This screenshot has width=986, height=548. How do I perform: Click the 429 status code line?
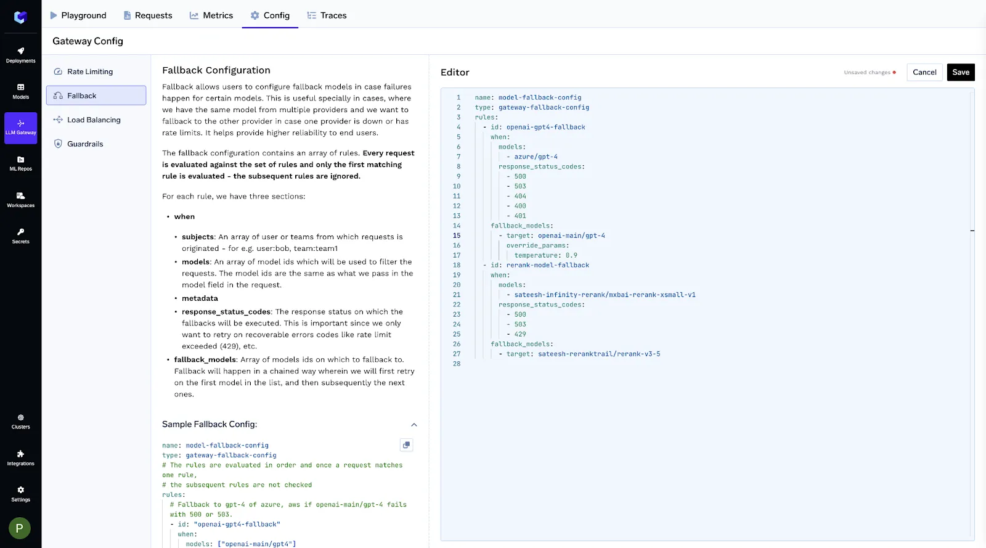click(516, 334)
